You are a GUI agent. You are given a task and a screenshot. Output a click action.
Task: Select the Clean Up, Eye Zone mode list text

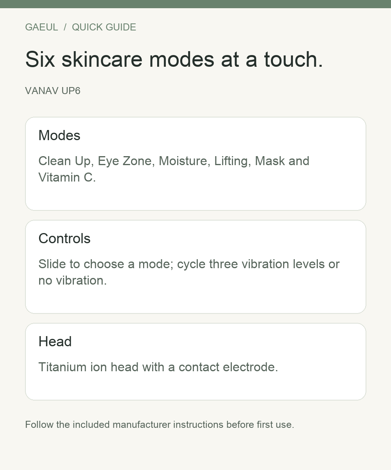(x=174, y=169)
